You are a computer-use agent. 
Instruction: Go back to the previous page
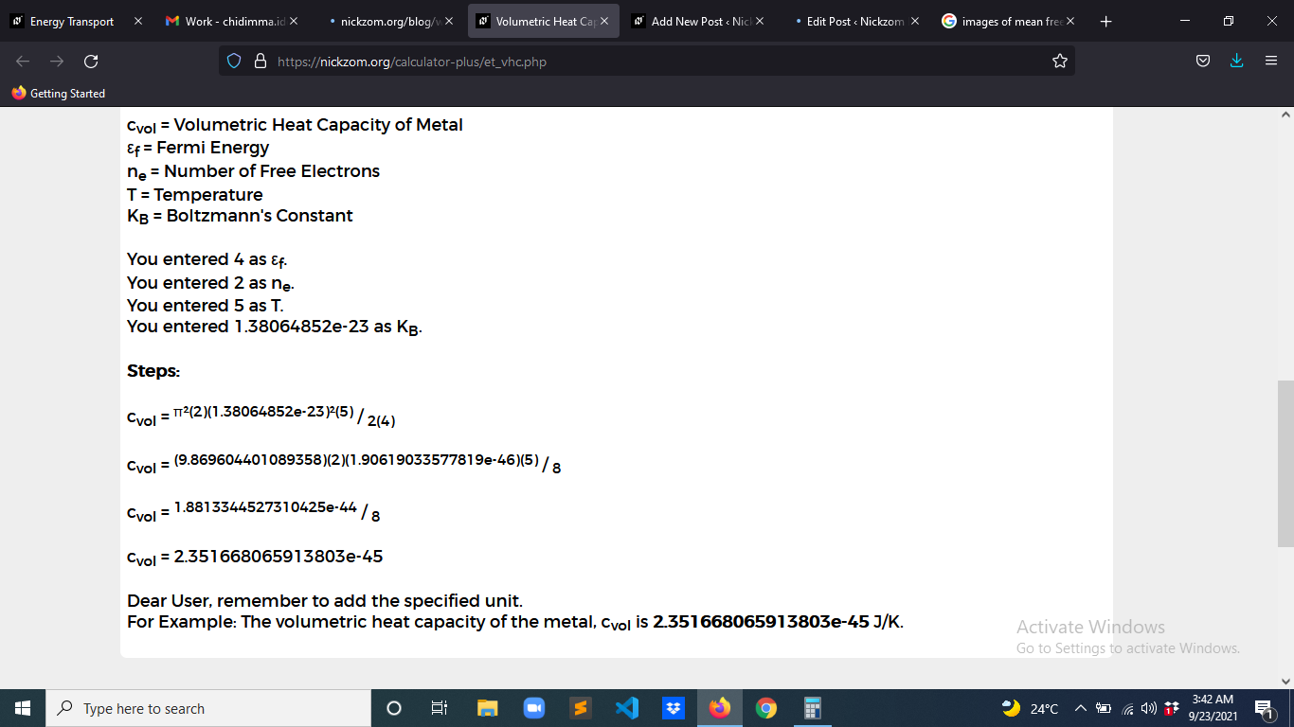coord(23,62)
